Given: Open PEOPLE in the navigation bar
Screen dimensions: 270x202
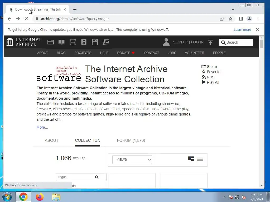Looking at the screenshot, I should click(x=219, y=53).
